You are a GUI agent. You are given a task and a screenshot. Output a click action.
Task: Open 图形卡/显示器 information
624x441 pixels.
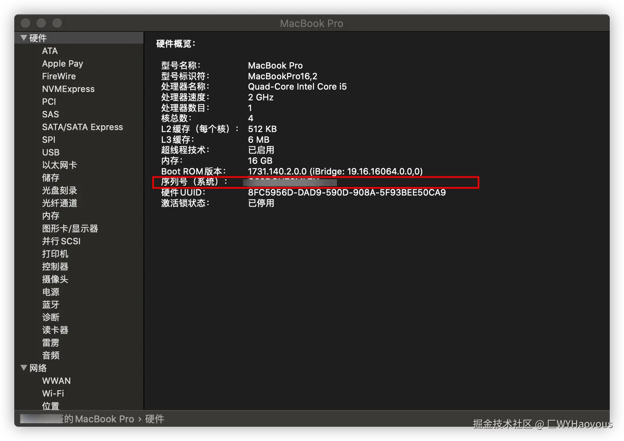tap(70, 228)
